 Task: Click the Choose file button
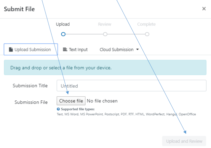pyautogui.click(x=71, y=101)
